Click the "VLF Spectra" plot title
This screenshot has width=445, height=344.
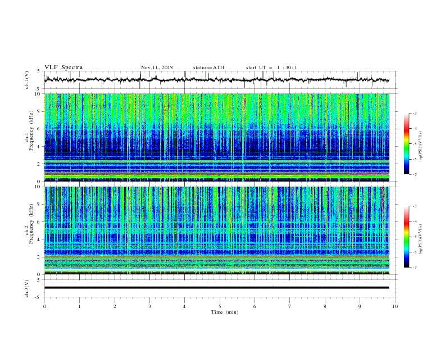tap(63, 67)
